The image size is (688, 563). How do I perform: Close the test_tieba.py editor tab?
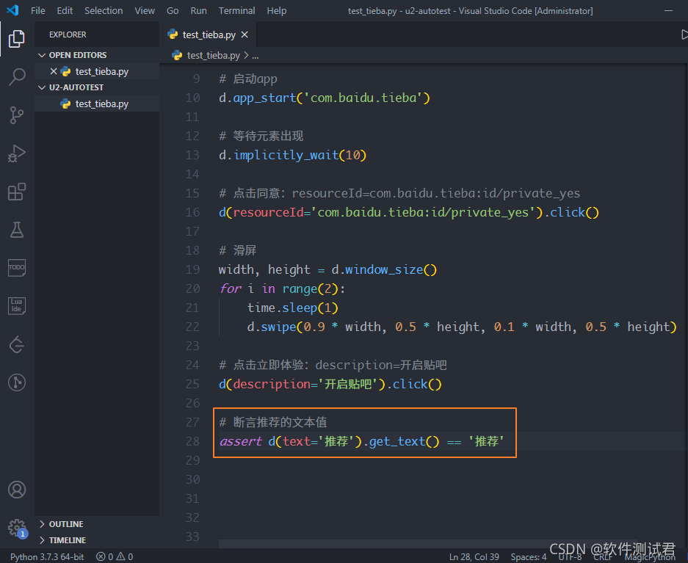coord(245,34)
